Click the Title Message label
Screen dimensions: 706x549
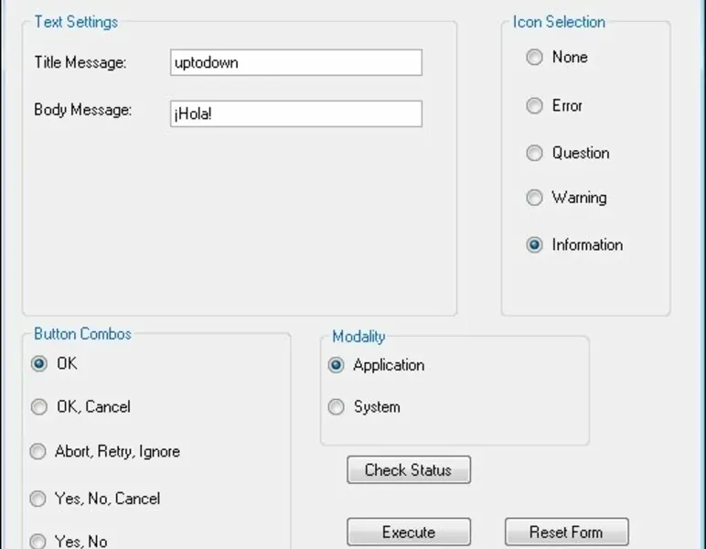(80, 62)
